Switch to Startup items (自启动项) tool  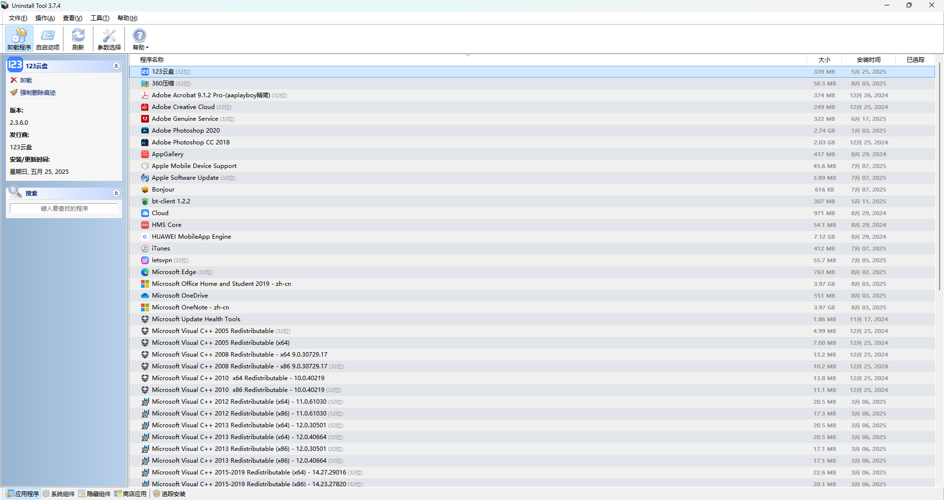(48, 39)
